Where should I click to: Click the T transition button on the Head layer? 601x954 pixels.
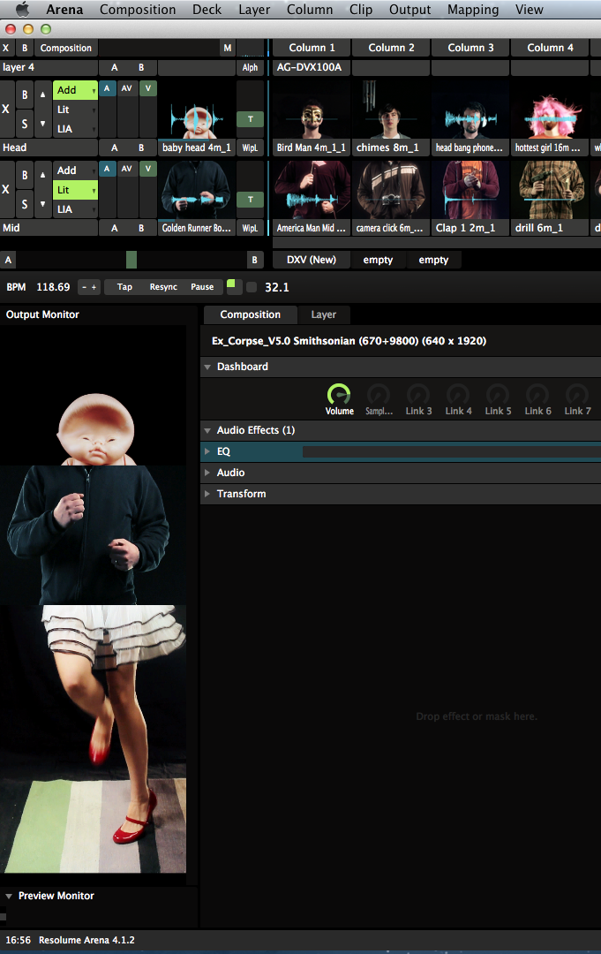click(x=250, y=119)
